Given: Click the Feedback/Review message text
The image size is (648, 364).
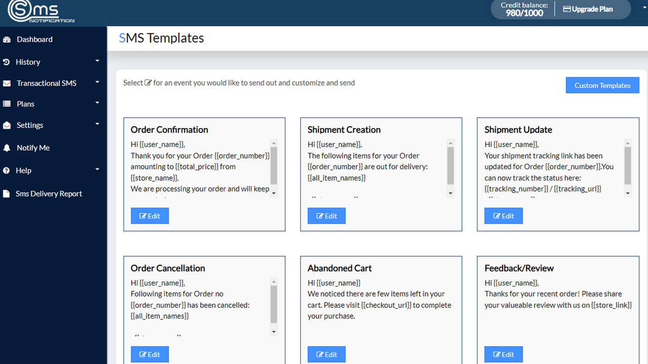Looking at the screenshot, I should pos(558,294).
